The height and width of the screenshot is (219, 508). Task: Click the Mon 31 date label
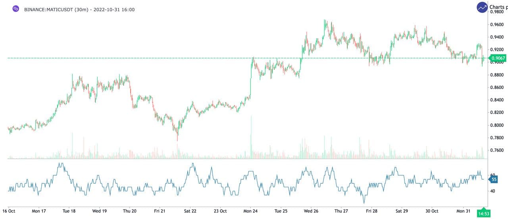tap(463, 211)
